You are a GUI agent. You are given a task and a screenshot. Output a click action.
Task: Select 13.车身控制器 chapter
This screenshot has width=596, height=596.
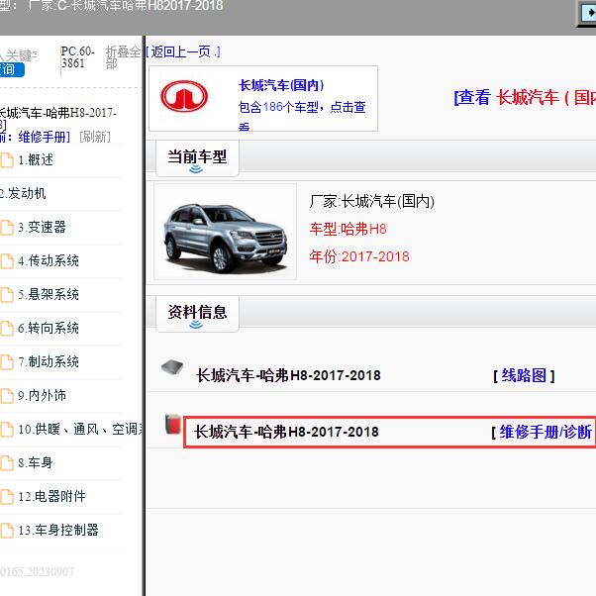tap(58, 531)
